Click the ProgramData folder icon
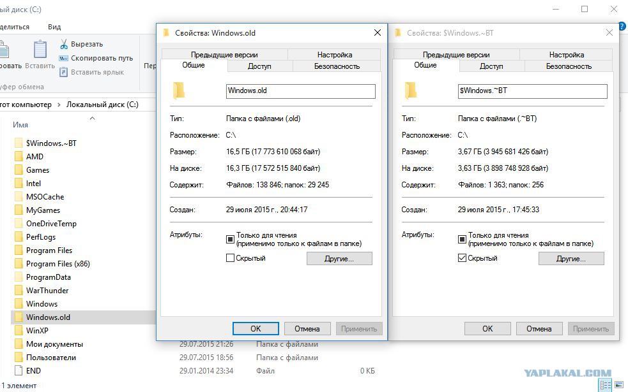628x392 pixels. 19,277
